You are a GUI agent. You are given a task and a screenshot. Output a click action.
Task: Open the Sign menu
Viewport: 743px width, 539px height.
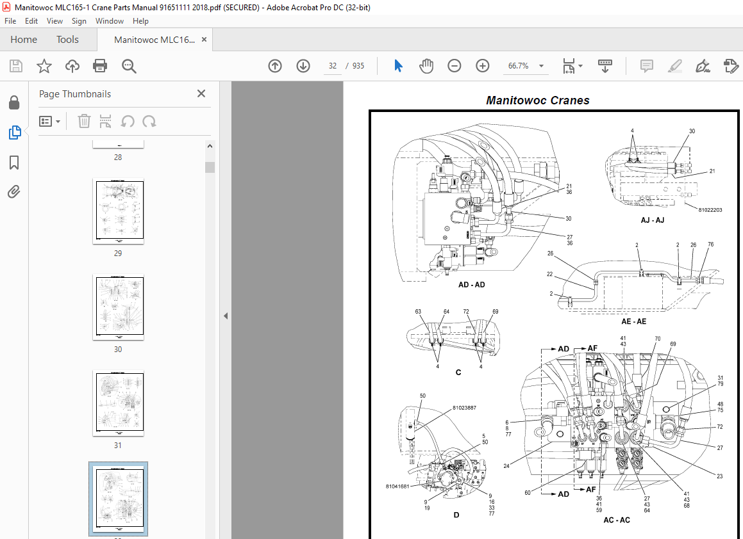pos(79,21)
